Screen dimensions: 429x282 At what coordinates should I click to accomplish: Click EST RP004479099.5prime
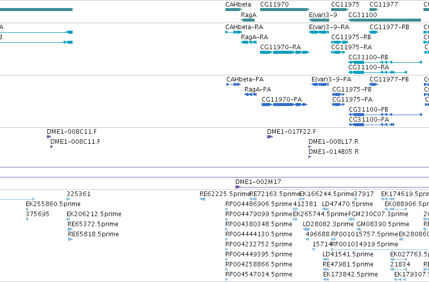[226, 219]
